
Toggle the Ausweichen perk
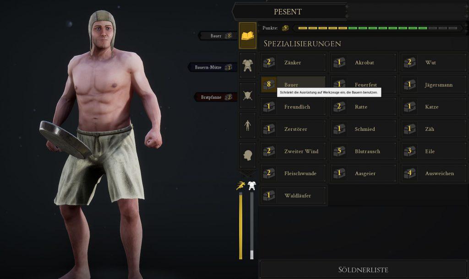[434, 173]
